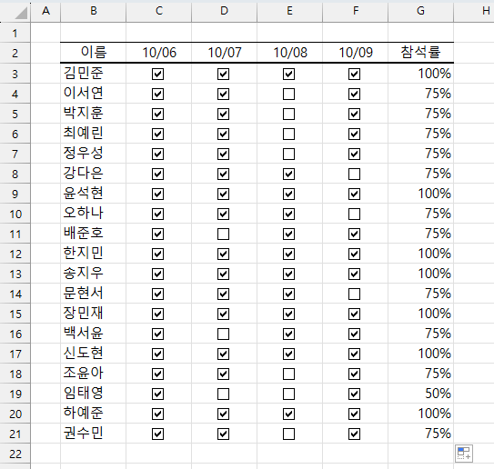Check 백서윤's 10/07 checkbox
The image size is (494, 469).
coord(224,334)
